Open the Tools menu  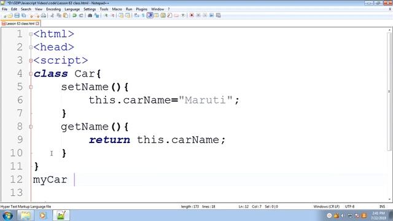coord(104,9)
